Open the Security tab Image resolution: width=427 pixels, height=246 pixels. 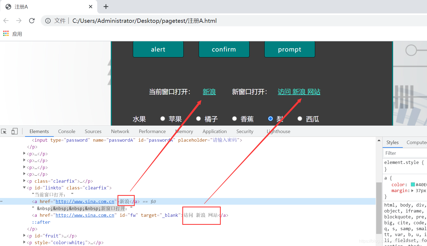pyautogui.click(x=245, y=131)
